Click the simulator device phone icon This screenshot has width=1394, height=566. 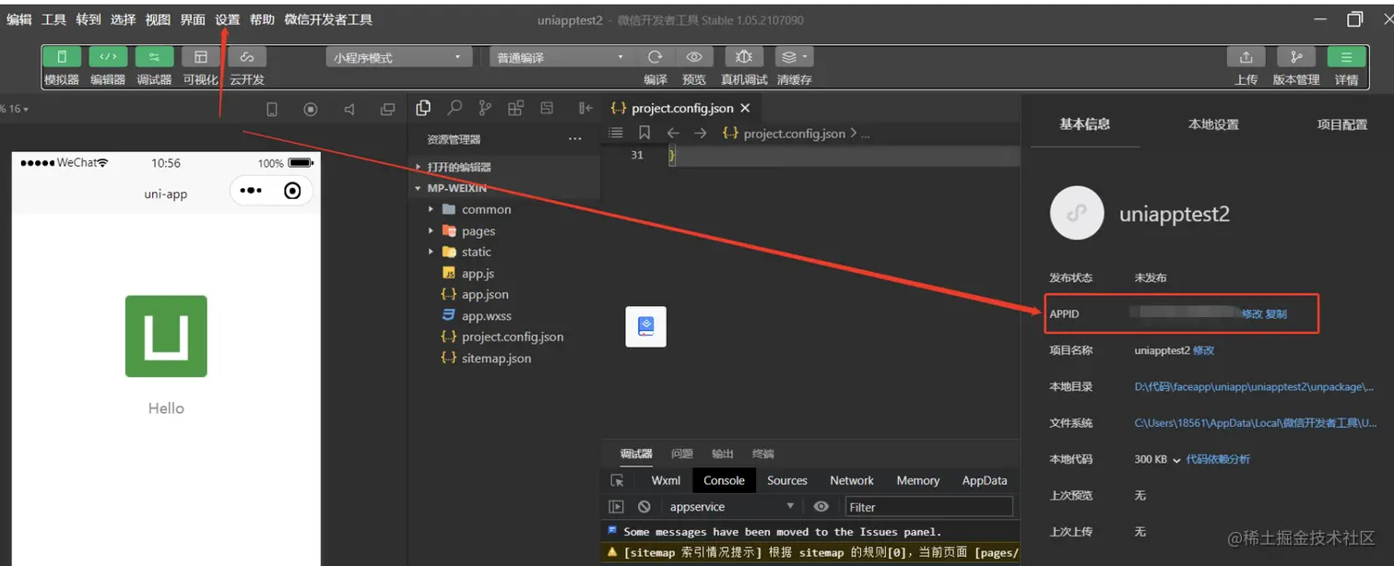272,110
